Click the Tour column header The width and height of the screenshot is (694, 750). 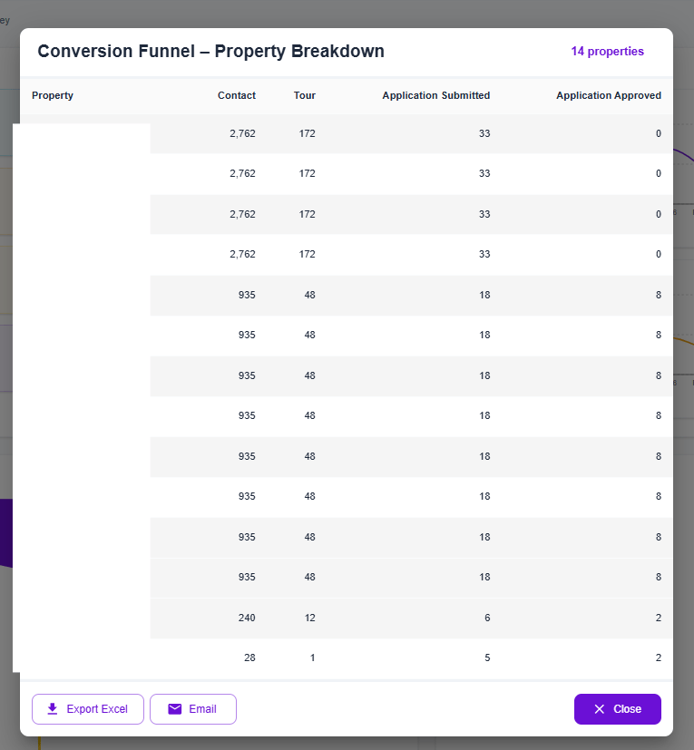pos(305,95)
